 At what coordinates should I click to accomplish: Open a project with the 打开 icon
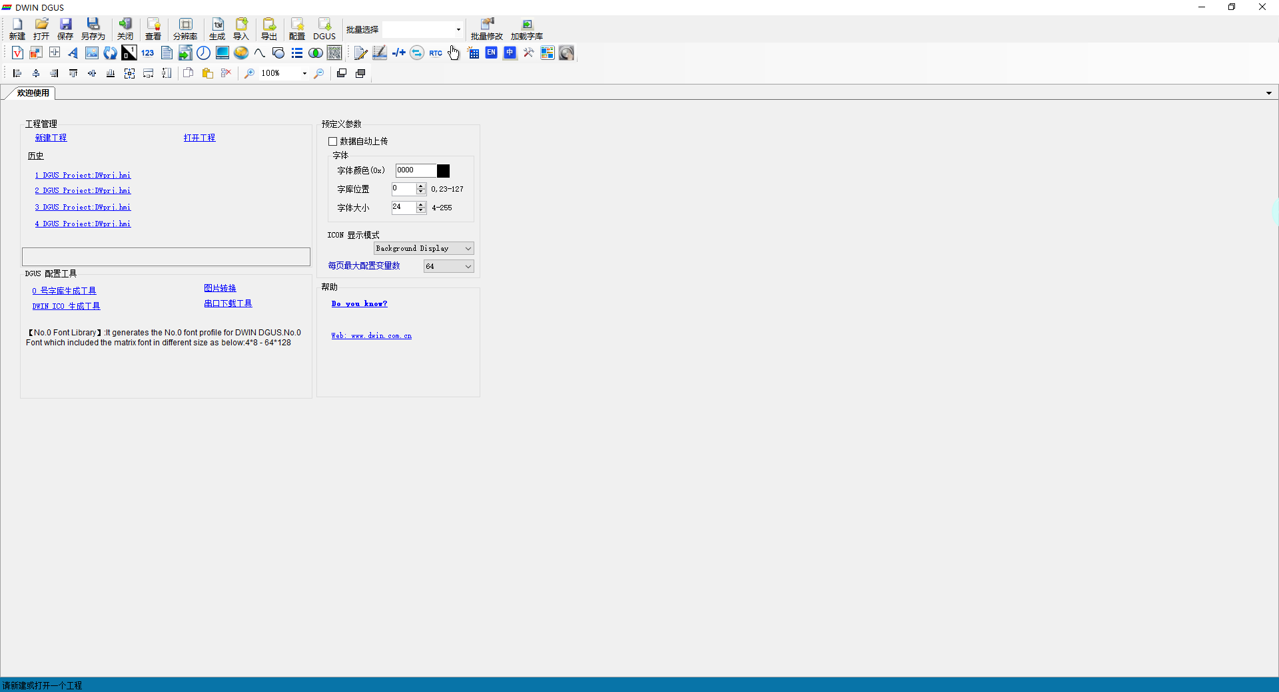coord(41,29)
